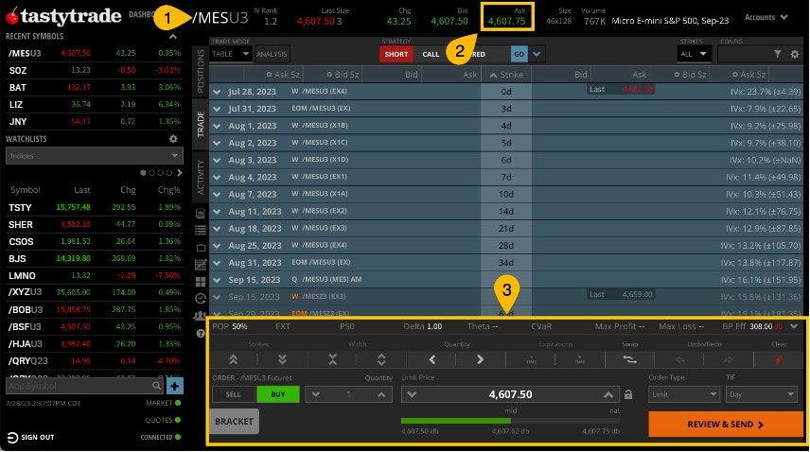Open the Indices watchlist dropdown
The width and height of the screenshot is (810, 452).
click(94, 155)
